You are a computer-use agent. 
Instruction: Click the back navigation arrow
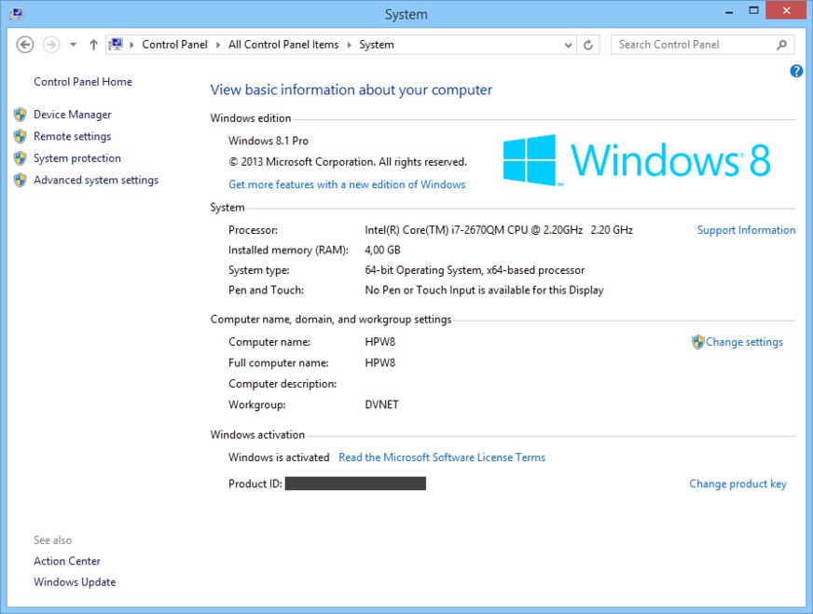(25, 45)
